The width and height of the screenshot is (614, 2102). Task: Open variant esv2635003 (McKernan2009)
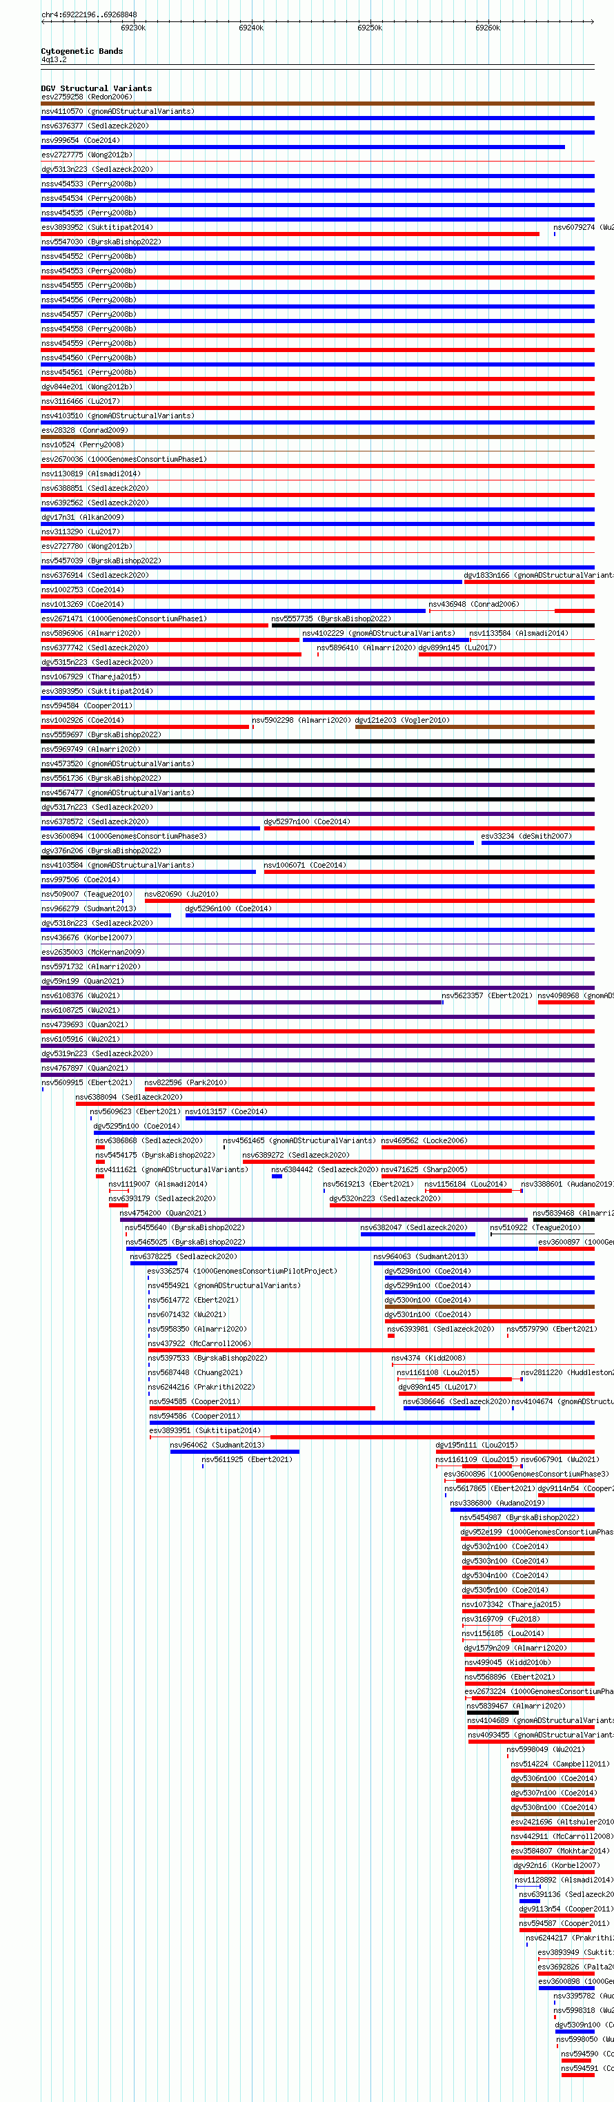coord(93,952)
